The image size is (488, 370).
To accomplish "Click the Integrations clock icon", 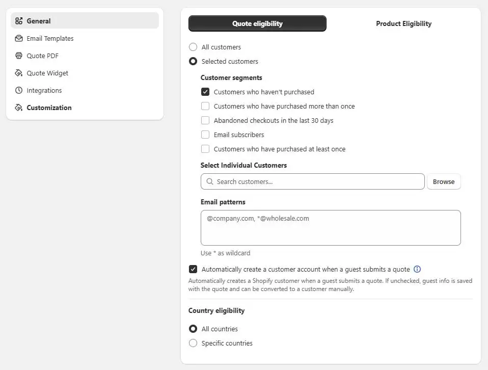I will [18, 90].
